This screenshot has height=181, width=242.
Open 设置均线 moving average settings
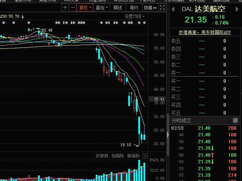pos(134,16)
